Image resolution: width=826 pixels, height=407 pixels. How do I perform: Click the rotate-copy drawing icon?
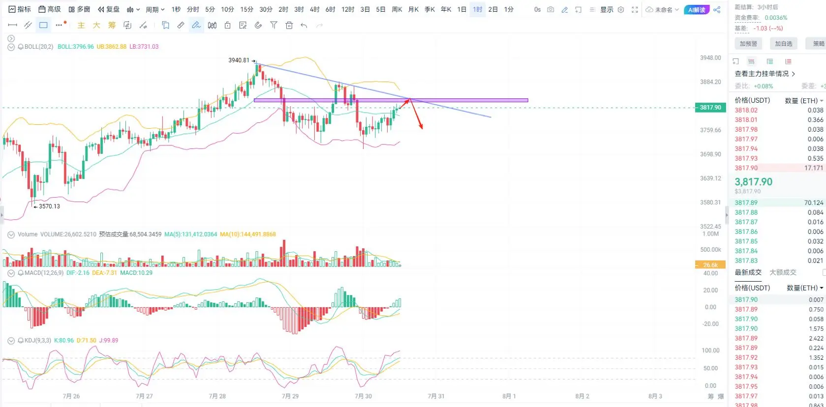pos(127,25)
